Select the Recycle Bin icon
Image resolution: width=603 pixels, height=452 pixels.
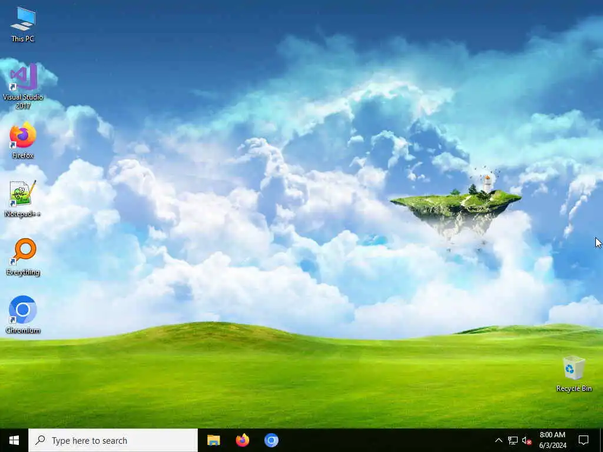pyautogui.click(x=574, y=374)
